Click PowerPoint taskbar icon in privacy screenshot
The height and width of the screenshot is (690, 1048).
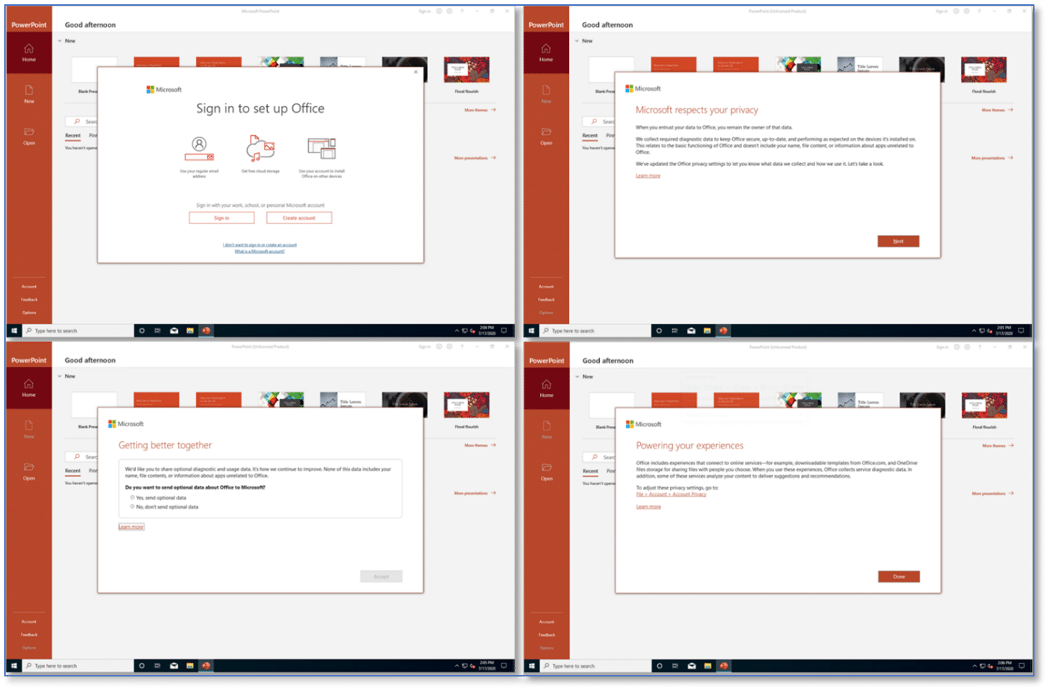[x=723, y=331]
